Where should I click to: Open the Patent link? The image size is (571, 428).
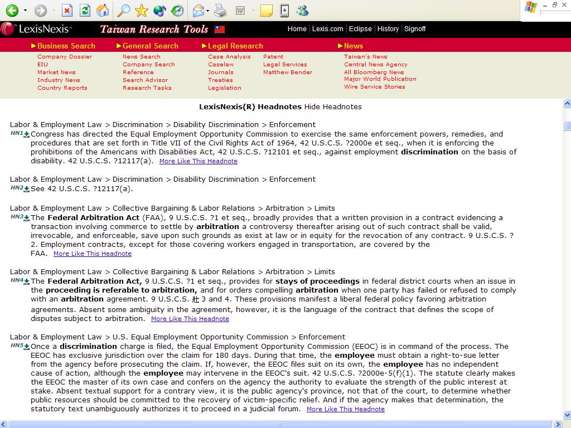(x=273, y=57)
